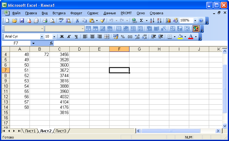Expand the paste options arrow
The image size is (229, 141).
tap(97, 21)
